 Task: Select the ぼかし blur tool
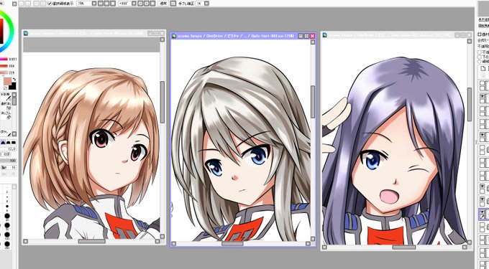pos(6,133)
